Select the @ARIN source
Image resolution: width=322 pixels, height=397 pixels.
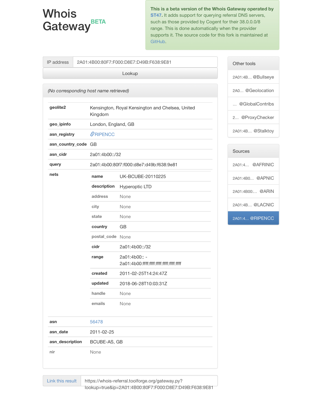[253, 191]
